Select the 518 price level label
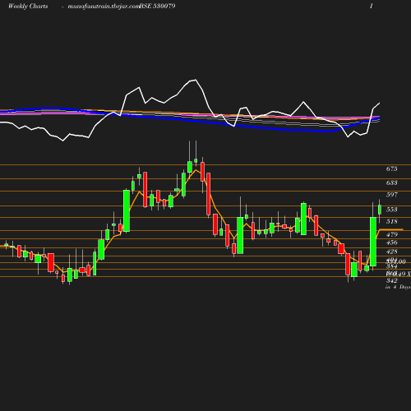Image resolution: width=411 pixels, height=411 pixels. tap(391, 221)
